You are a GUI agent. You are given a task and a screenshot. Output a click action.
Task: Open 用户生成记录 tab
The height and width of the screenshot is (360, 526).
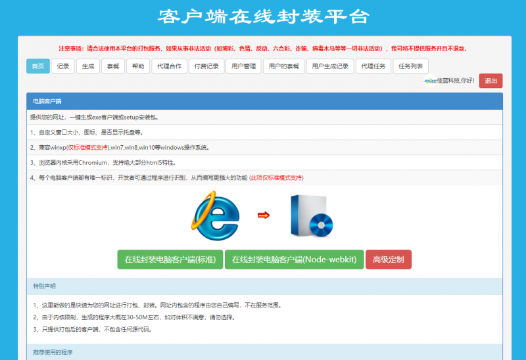pyautogui.click(x=330, y=66)
